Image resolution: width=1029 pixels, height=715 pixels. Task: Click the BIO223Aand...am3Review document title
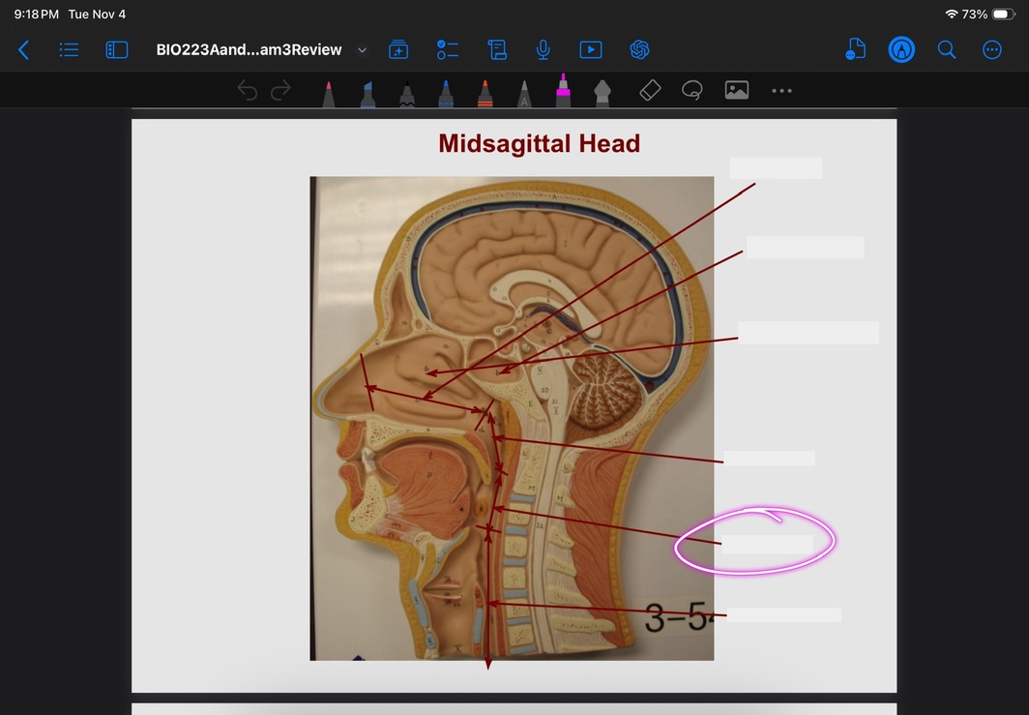click(x=250, y=49)
